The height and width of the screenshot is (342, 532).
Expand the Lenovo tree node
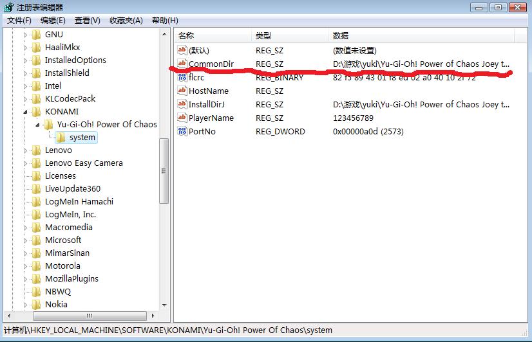[25, 150]
